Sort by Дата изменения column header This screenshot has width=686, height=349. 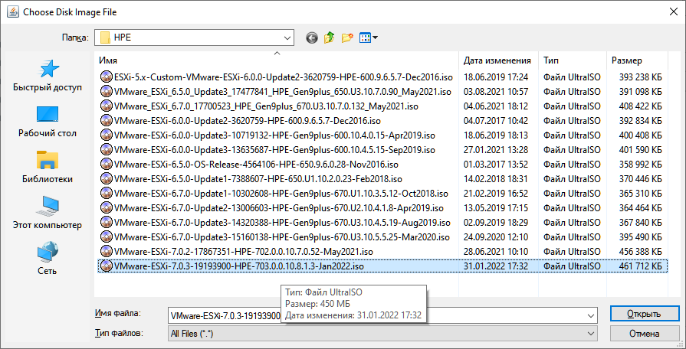pyautogui.click(x=498, y=60)
